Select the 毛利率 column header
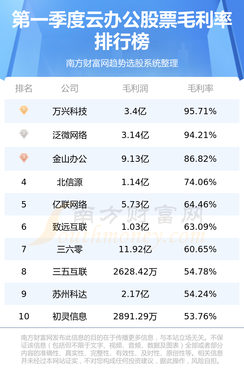Image resolution: width=244 pixels, height=373 pixels. pos(200,88)
